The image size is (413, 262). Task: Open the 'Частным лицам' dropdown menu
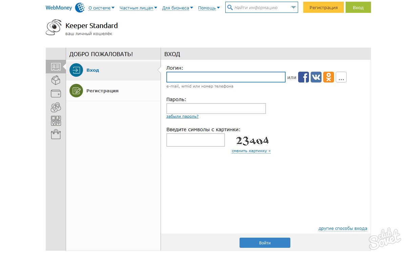pos(138,8)
